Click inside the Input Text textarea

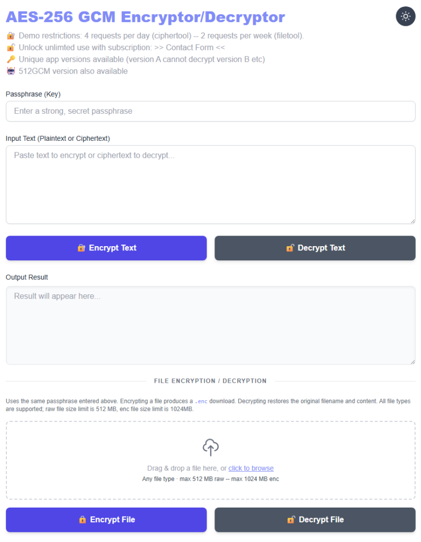tap(210, 185)
